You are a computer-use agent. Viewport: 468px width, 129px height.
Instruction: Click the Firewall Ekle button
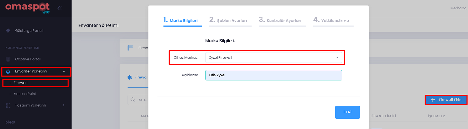446,100
